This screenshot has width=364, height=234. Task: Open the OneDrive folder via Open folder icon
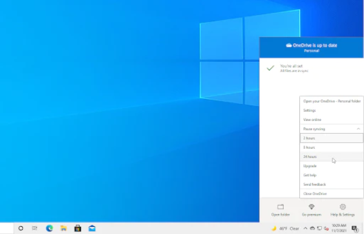(x=281, y=207)
